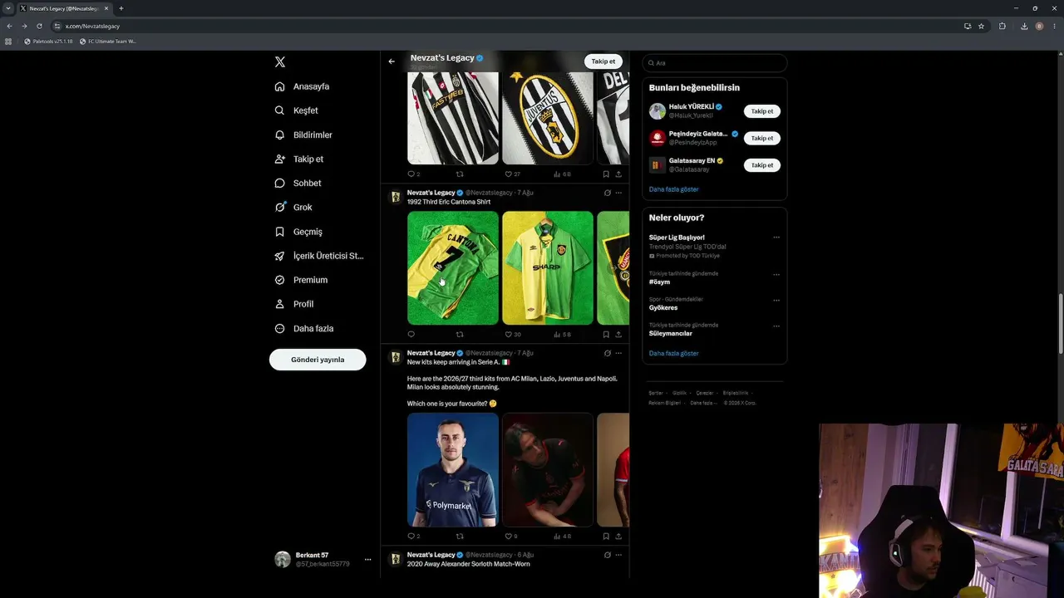The image size is (1064, 598).
Task: Open Bildirimler in the sidebar
Action: [x=303, y=135]
